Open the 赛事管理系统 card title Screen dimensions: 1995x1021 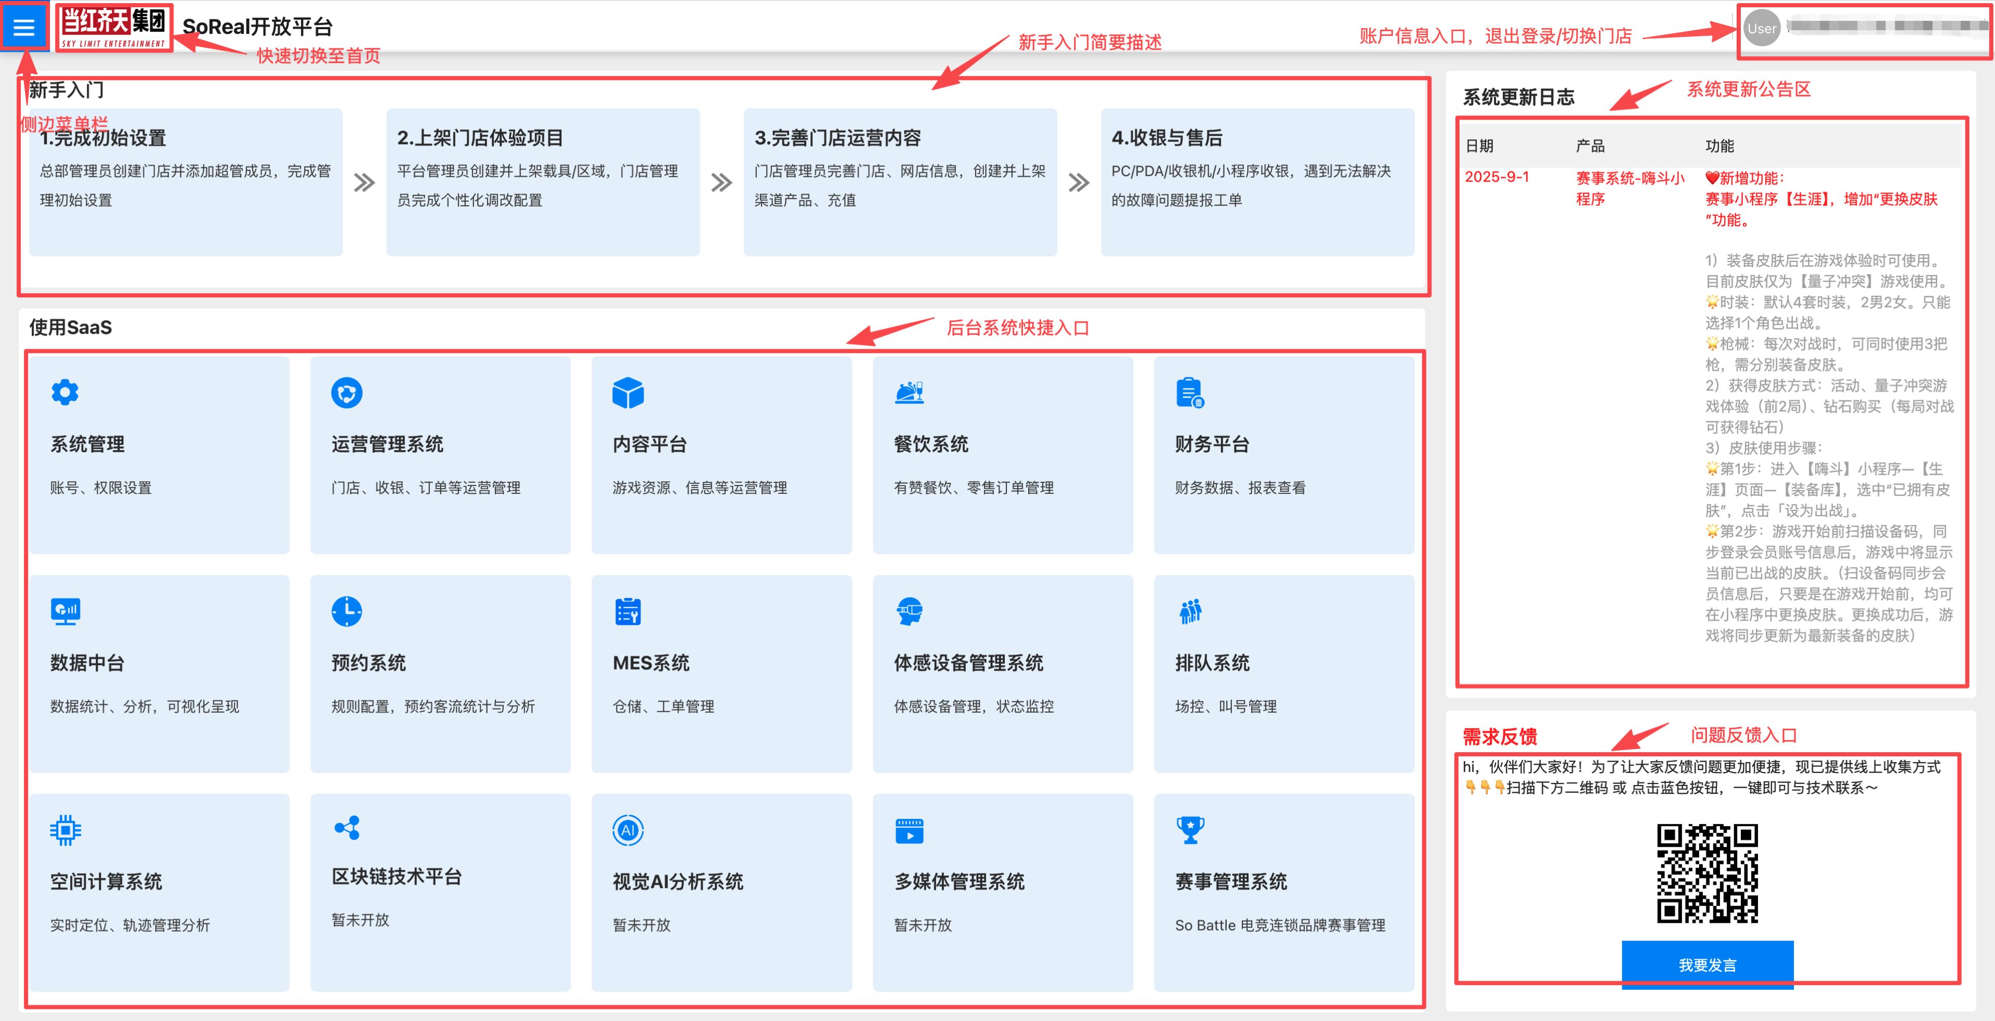1230,882
